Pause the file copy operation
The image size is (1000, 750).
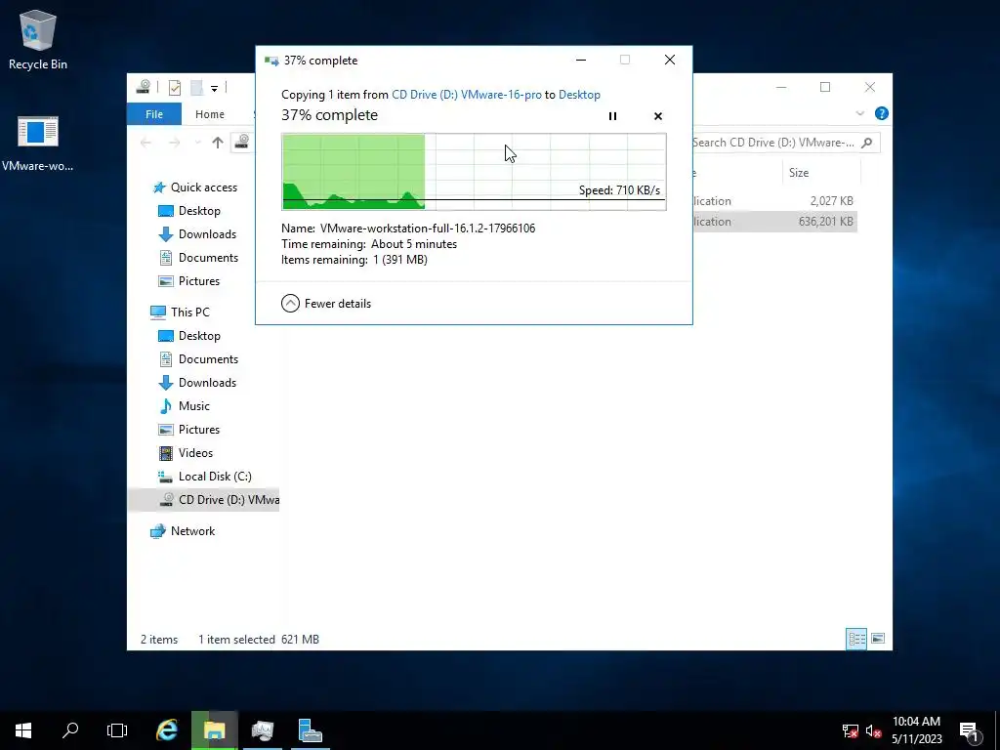612,116
